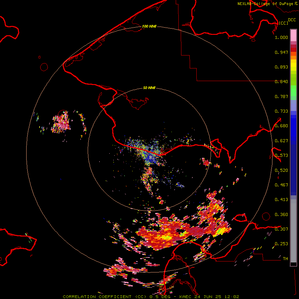Click the gray radar site at map center
The width and height of the screenshot is (299, 299).
[150, 157]
